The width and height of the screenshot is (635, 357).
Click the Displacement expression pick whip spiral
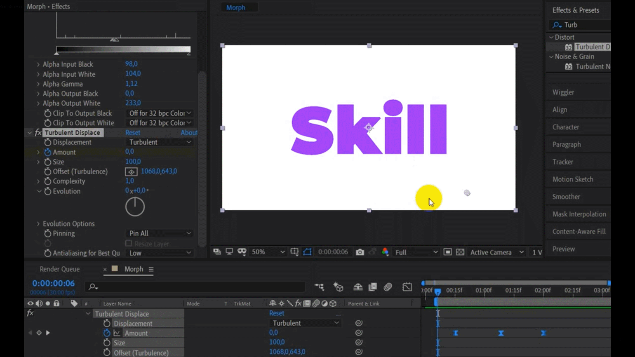point(359,323)
